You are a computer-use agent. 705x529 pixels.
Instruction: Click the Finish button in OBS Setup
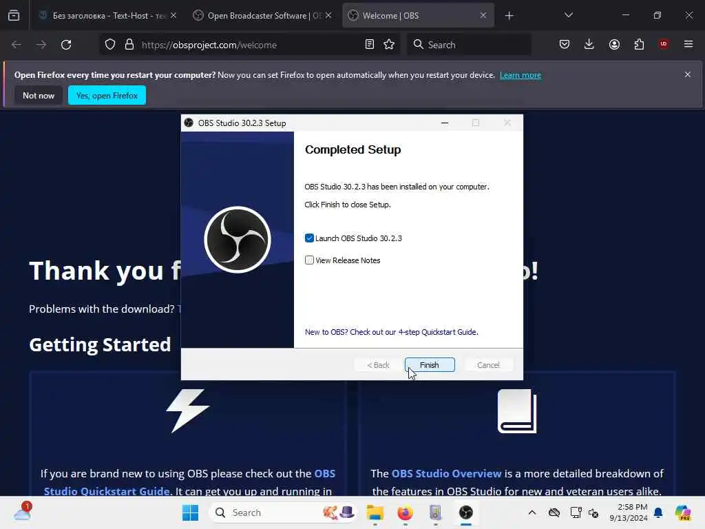point(430,365)
